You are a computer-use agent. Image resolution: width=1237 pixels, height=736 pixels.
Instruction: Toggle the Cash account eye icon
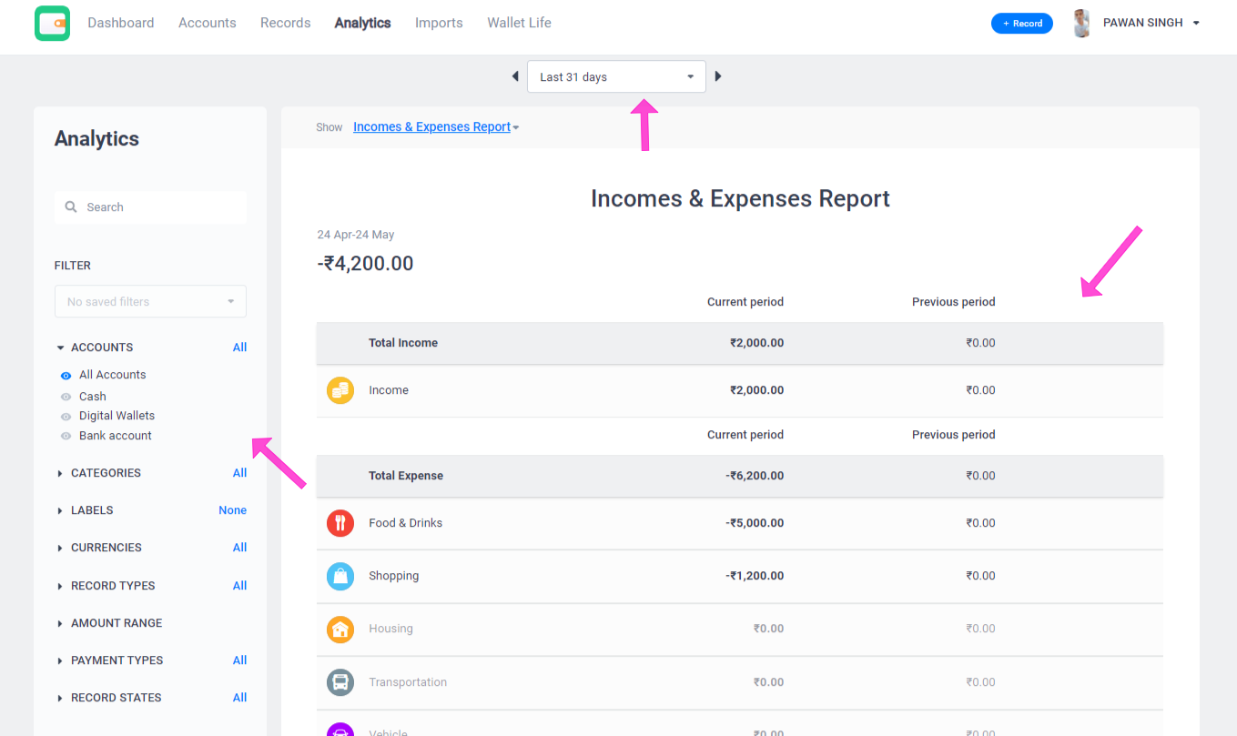66,397
